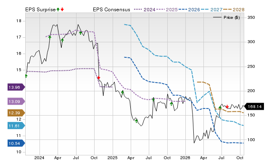Click the red EPS miss arrow in October 2024
The height and width of the screenshot is (160, 269).
98,78
